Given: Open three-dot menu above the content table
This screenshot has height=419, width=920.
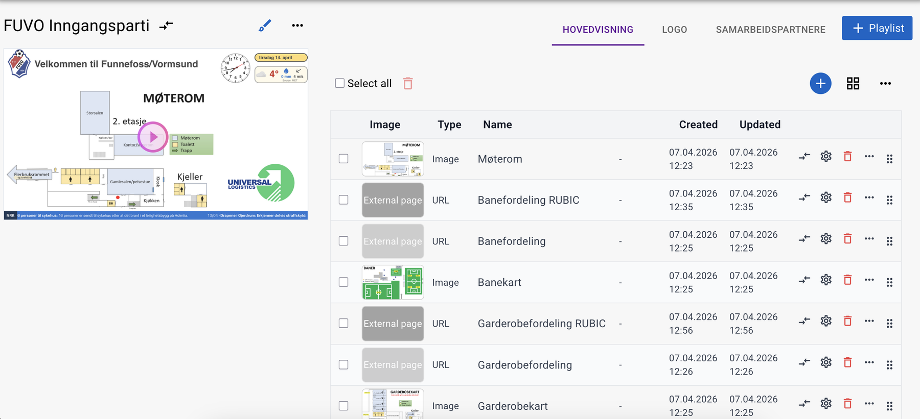Looking at the screenshot, I should pos(885,83).
